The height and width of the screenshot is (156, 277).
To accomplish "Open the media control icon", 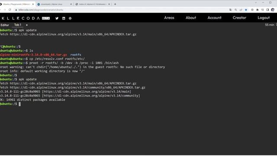I will pos(263,10).
